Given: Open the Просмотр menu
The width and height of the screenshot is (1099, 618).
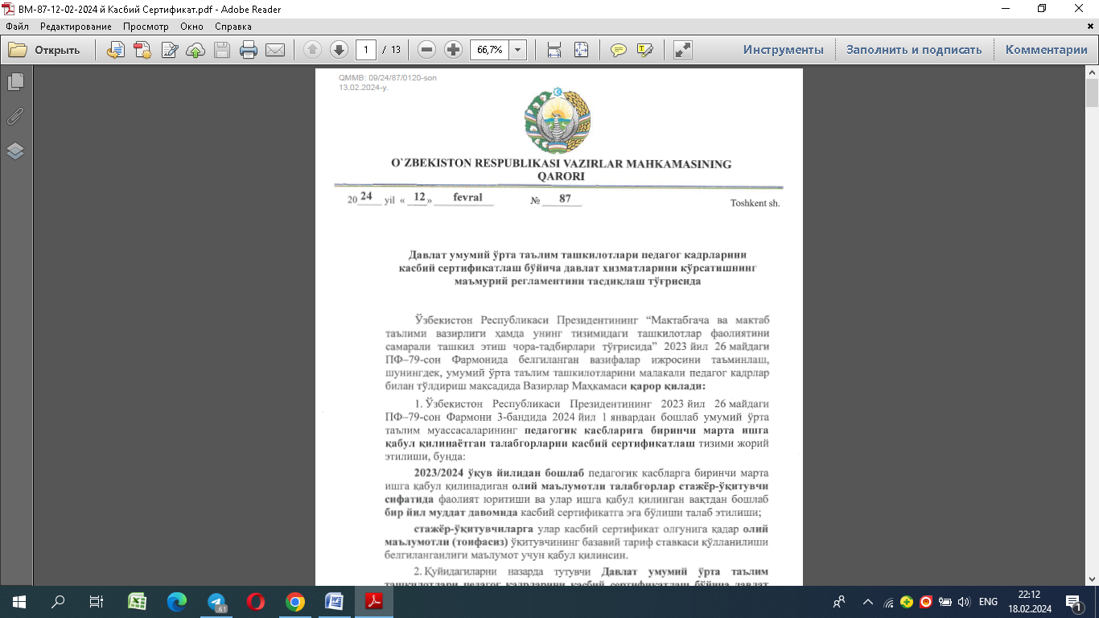Looking at the screenshot, I should point(146,27).
